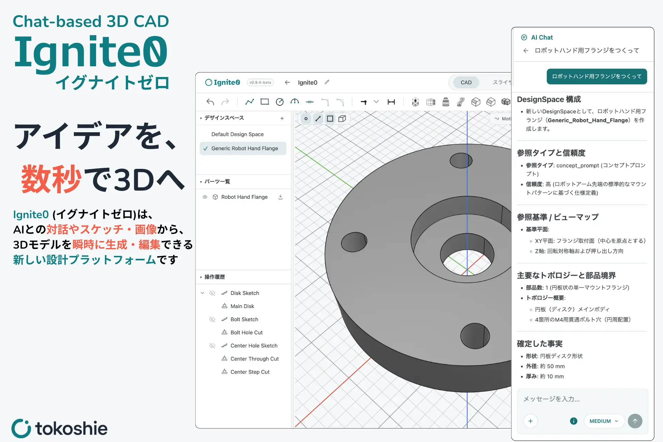Viewport: 663px width, 442px height.
Task: Show the hidden Bolt Sketch
Action: 212,319
